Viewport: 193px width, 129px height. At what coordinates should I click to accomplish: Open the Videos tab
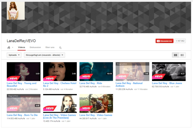[21, 47]
